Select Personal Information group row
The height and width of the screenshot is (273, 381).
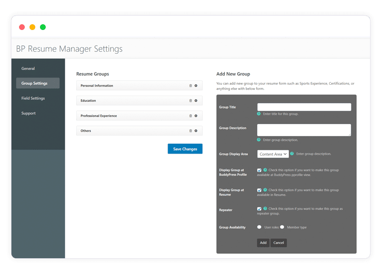[x=139, y=86]
